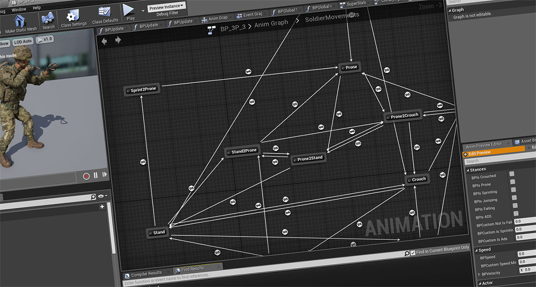The image size is (536, 287).
Task: Toggle the BPIs Crouched checkbox
Action: click(512, 174)
